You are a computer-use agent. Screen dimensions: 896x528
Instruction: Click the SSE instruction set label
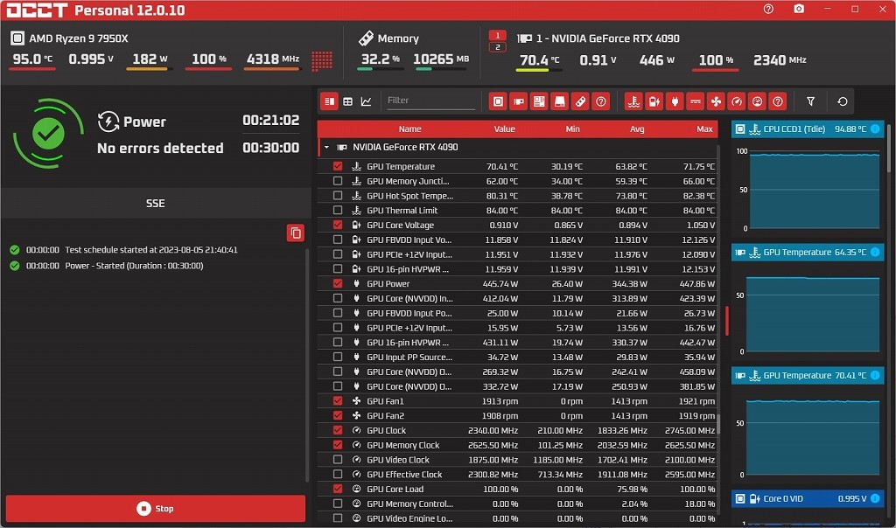[156, 203]
